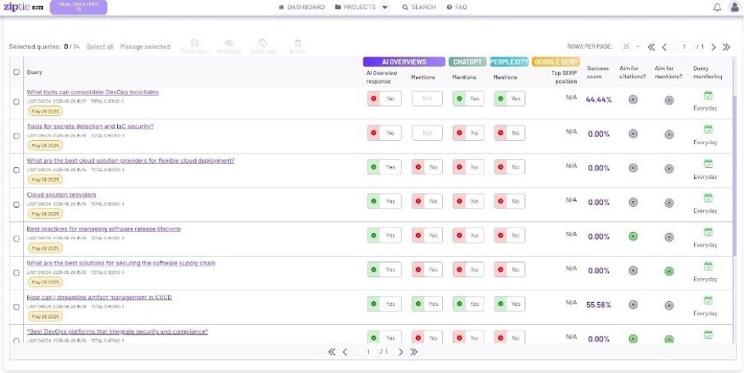Click the Google SERP column group header
744x373 pixels.
click(x=556, y=62)
